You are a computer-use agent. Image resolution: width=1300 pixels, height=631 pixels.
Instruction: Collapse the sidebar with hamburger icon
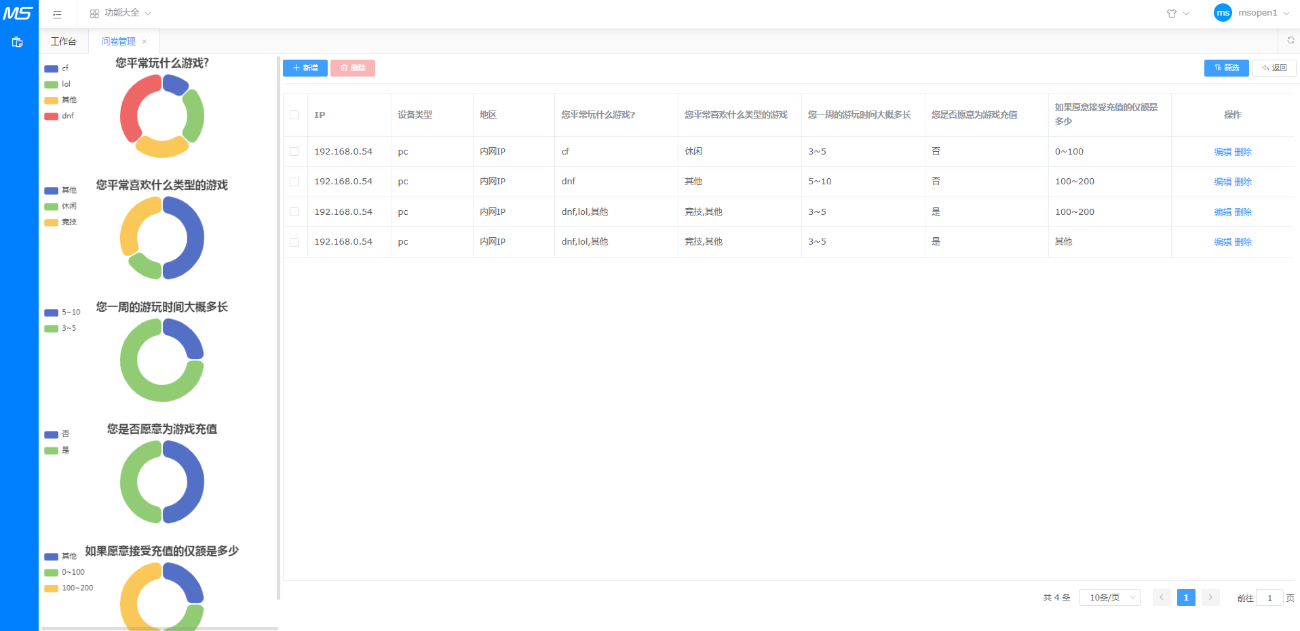tap(57, 14)
